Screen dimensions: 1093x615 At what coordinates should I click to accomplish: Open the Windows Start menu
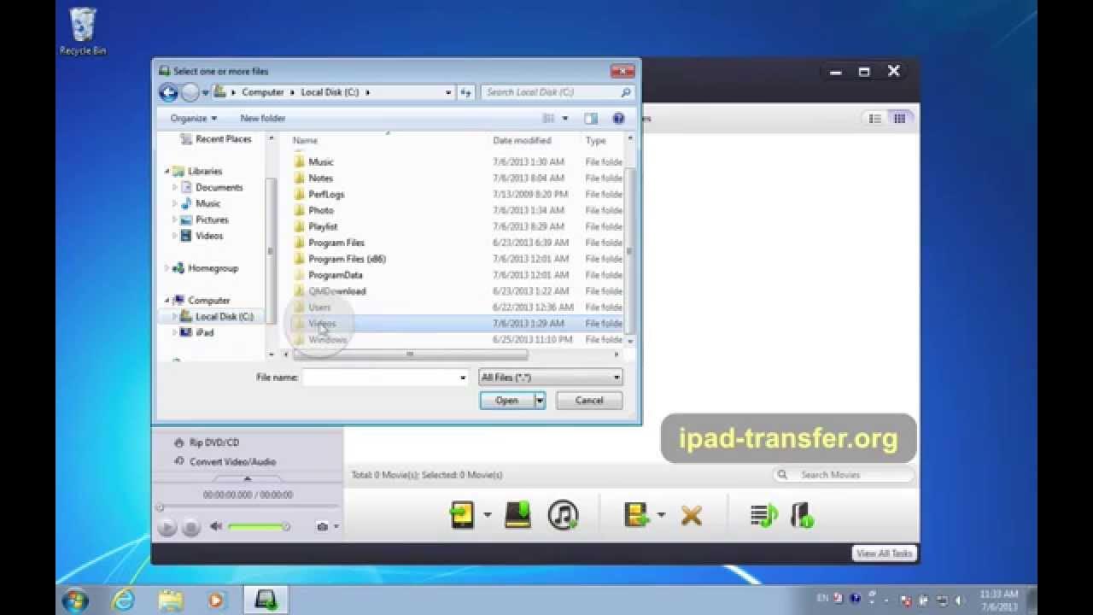75,600
